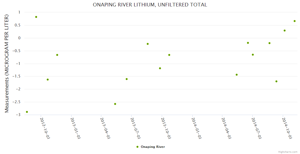Viewport: 300px width, 154px height.
Task: Select the August 2014 point near -0.2
Action: [x=269, y=43]
